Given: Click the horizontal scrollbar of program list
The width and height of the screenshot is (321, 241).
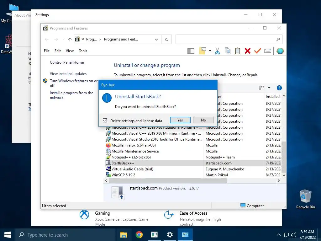Looking at the screenshot, I should tap(168, 180).
